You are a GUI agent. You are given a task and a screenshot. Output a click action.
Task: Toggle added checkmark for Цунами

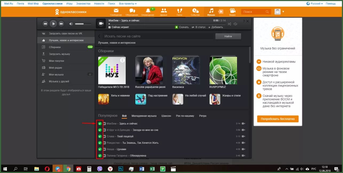click(100, 149)
